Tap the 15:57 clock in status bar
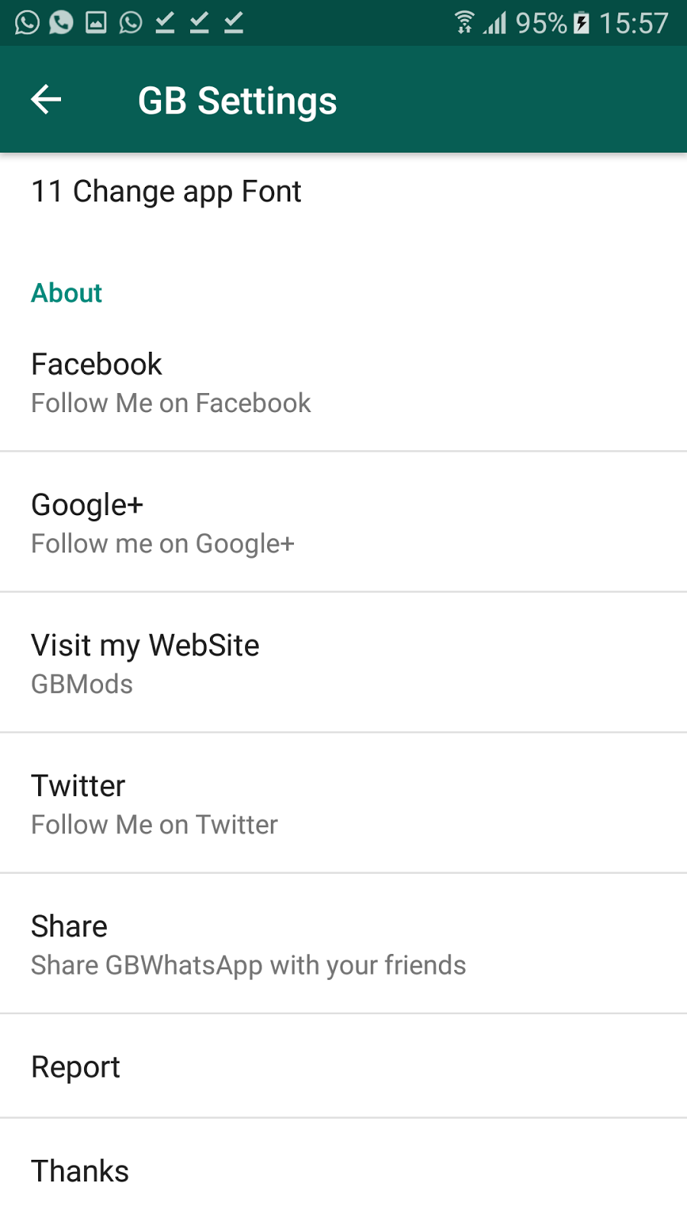This screenshot has height=1221, width=687. [x=634, y=23]
